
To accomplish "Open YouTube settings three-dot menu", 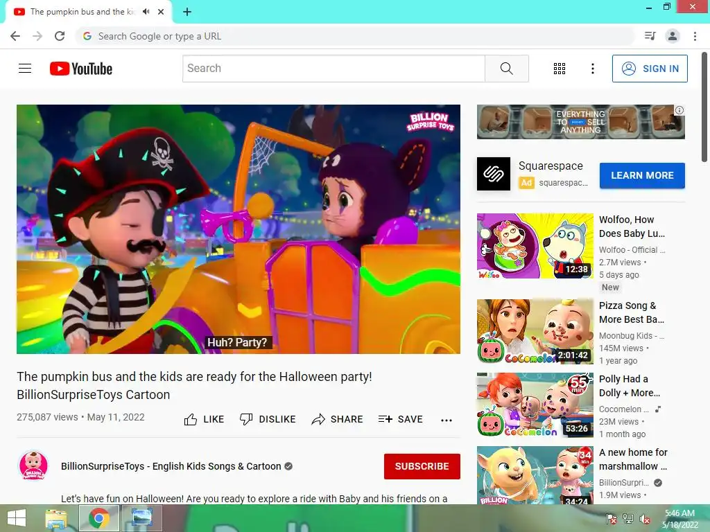I will [x=592, y=69].
